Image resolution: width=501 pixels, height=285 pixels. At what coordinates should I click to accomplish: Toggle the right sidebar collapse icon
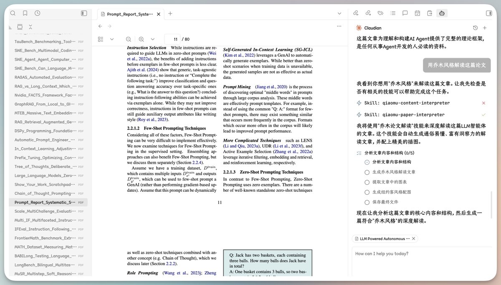tap(489, 13)
